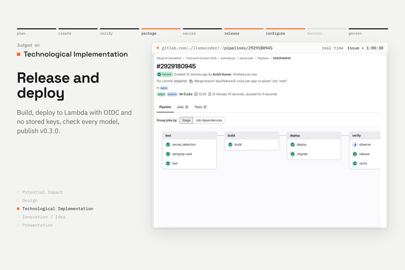This screenshot has width=405, height=270.
Task: Click the check icon in the Passed badge
Action: pos(159,74)
